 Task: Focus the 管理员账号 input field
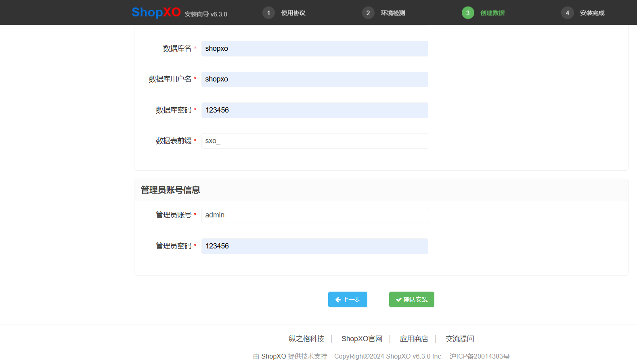315,215
